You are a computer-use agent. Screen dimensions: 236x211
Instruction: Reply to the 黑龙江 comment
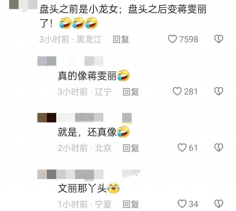pyautogui.click(x=121, y=39)
